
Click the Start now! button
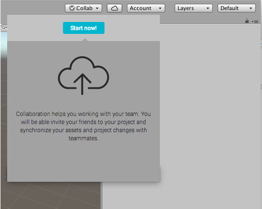84,28
